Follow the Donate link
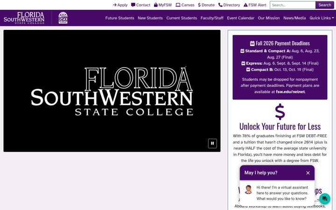 tap(206, 5)
